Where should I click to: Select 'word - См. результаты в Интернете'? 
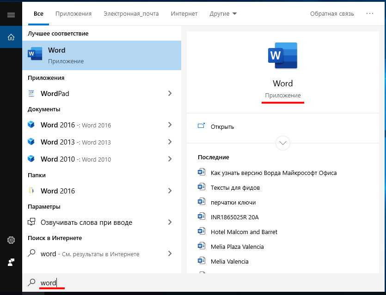[102, 254]
